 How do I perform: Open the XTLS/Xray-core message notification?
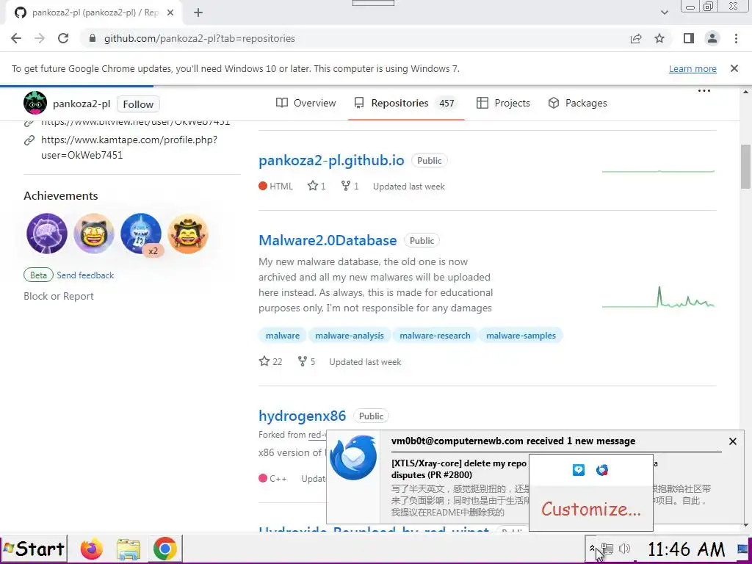tap(459, 469)
